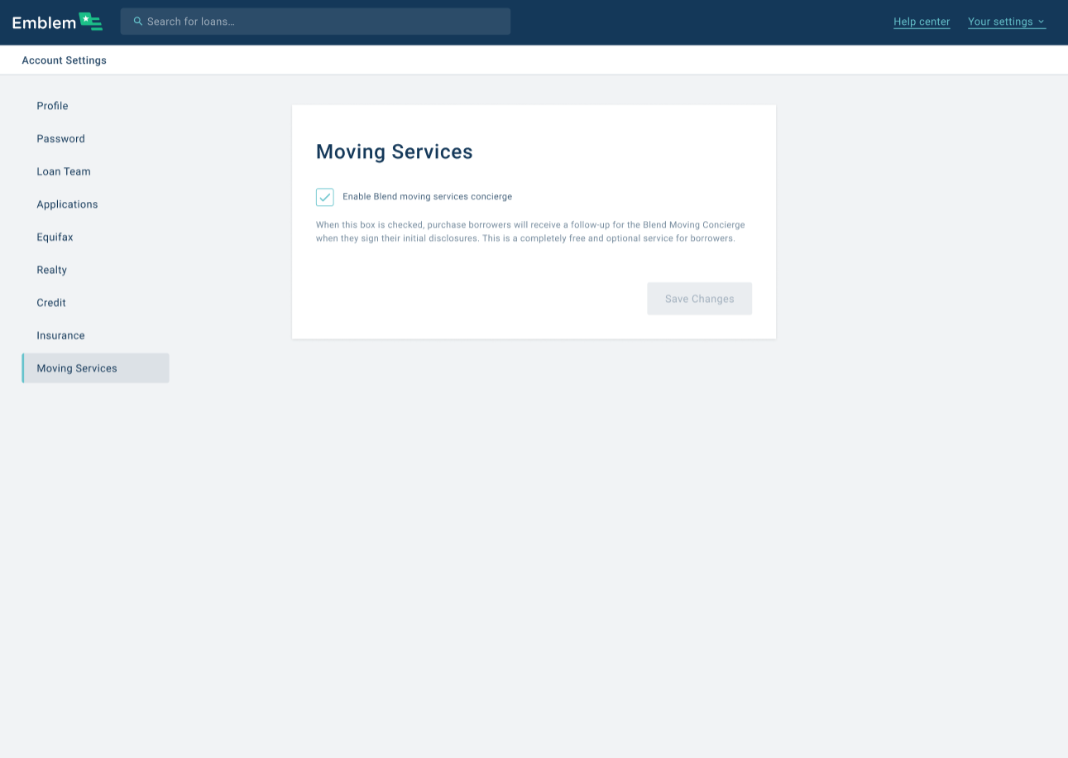Viewport: 1068px width, 758px height.
Task: Click the Save Changes button
Action: click(700, 299)
